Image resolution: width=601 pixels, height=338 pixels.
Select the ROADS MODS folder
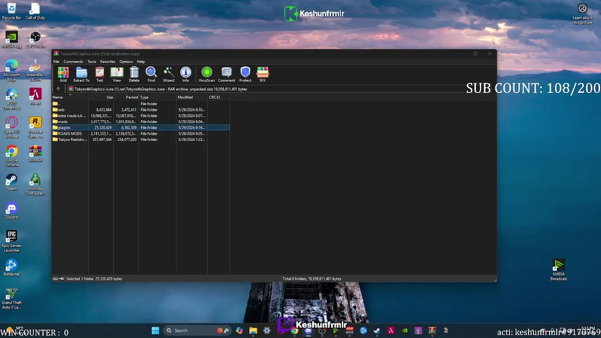click(x=140, y=133)
